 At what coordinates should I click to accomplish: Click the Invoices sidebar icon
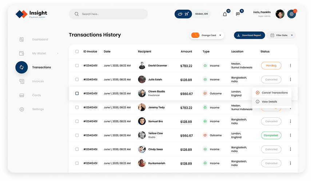tap(21, 81)
